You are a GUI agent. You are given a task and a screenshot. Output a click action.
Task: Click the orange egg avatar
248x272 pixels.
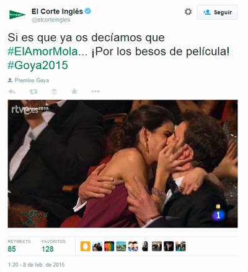(x=86, y=246)
